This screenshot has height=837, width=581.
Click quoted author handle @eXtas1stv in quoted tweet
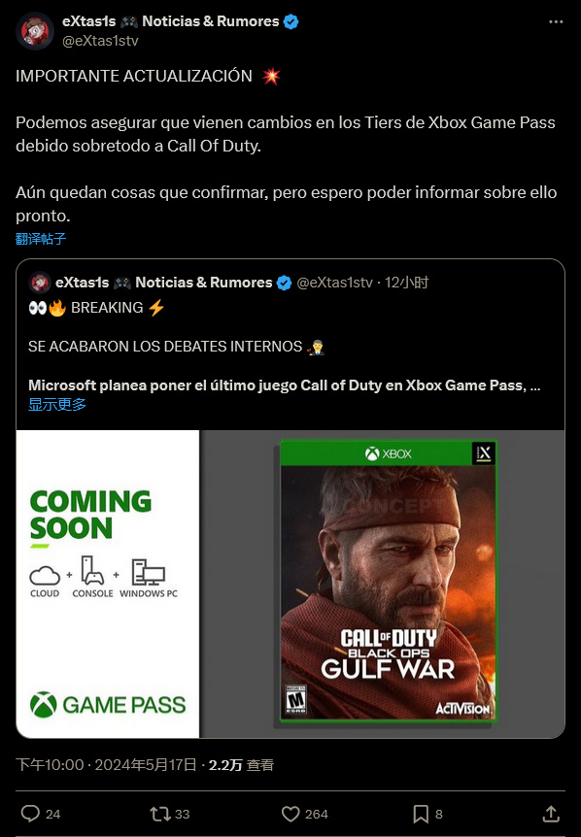coord(334,283)
